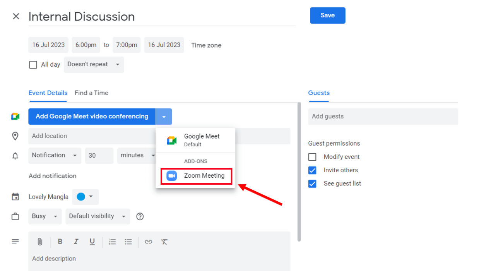
Task: Open visibility help question mark icon
Action: [140, 216]
